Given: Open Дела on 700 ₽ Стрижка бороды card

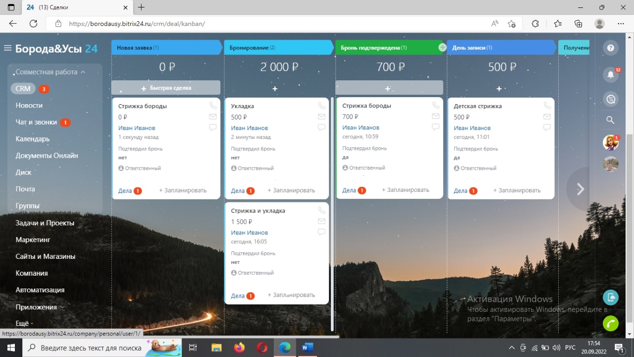Looking at the screenshot, I should click(349, 190).
